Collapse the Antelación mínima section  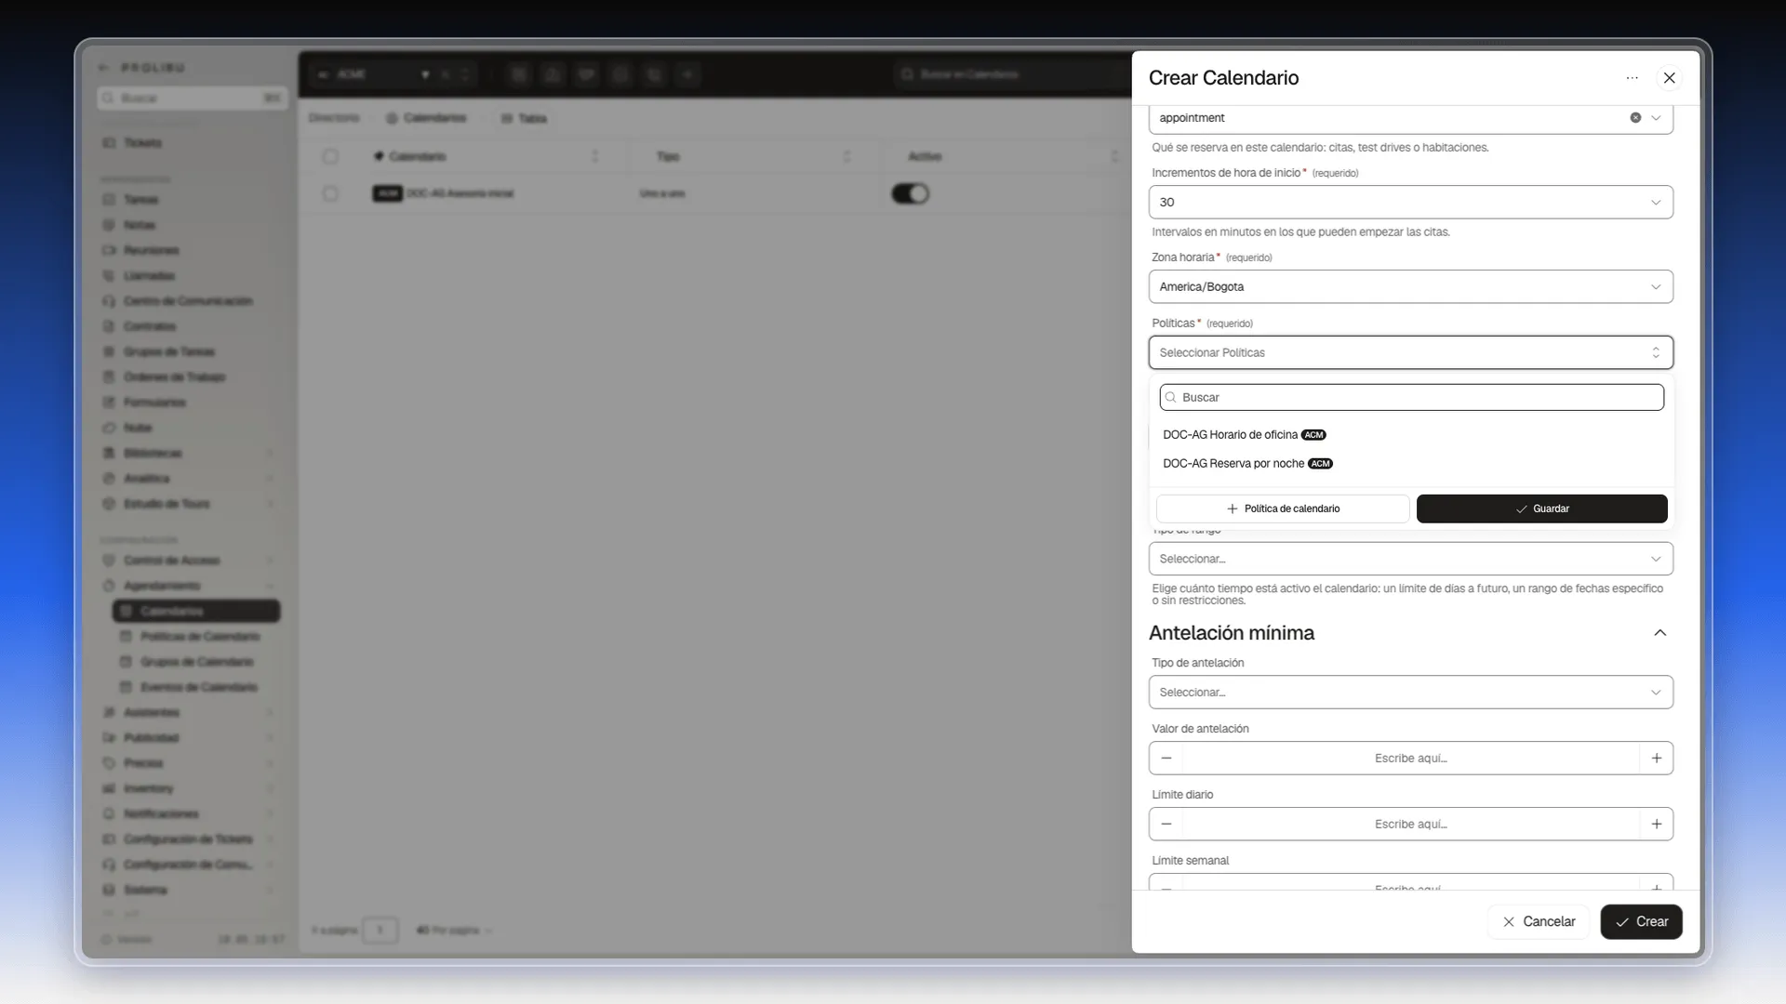(1659, 633)
